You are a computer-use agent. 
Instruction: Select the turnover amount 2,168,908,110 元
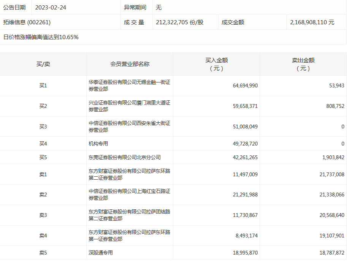312,22
